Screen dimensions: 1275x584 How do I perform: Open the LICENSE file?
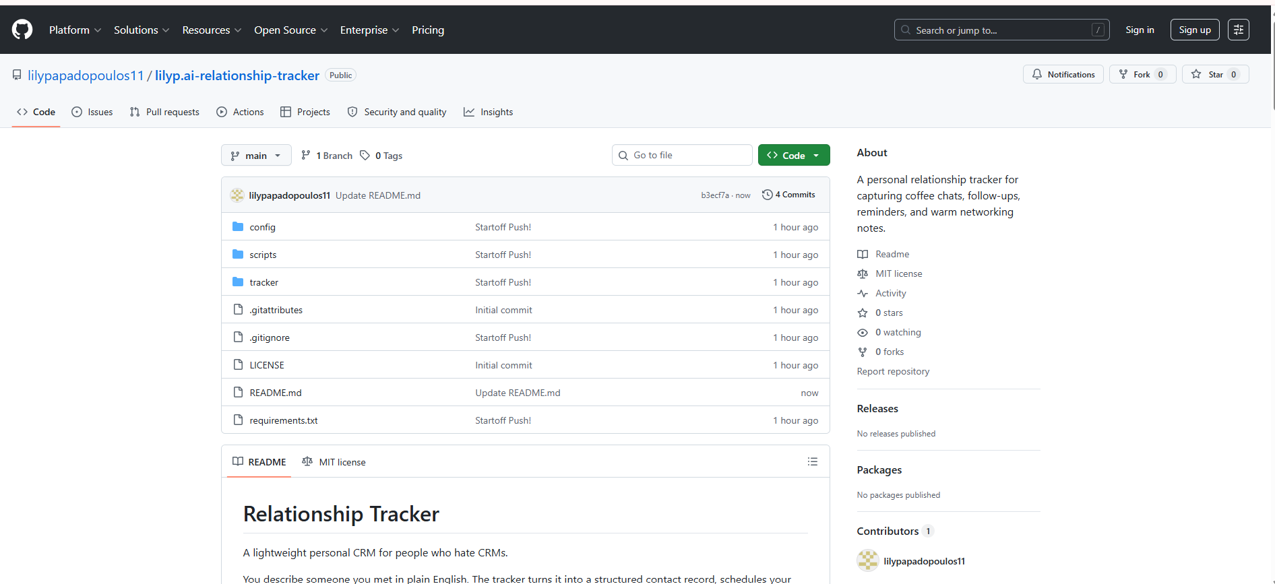pyautogui.click(x=267, y=365)
